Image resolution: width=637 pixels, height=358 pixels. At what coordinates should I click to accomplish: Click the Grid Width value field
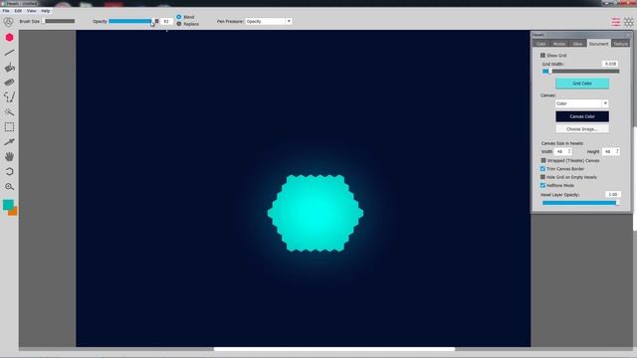tap(610, 64)
